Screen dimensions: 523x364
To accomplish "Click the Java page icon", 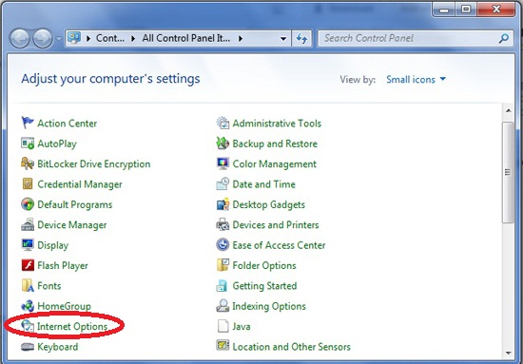I will (223, 326).
